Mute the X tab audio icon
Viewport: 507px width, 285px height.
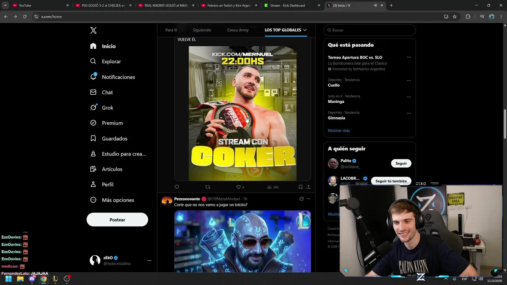point(375,6)
